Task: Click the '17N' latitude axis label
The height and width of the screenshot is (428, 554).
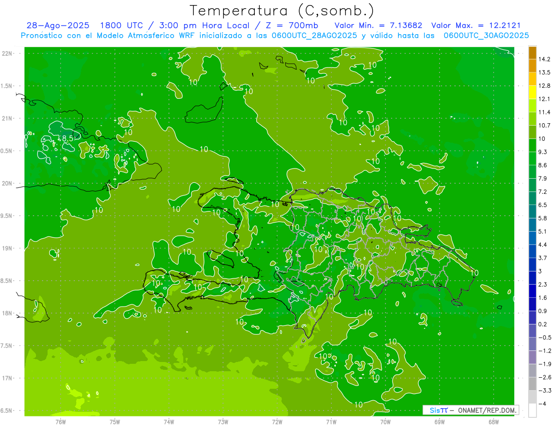Action: click(6, 378)
